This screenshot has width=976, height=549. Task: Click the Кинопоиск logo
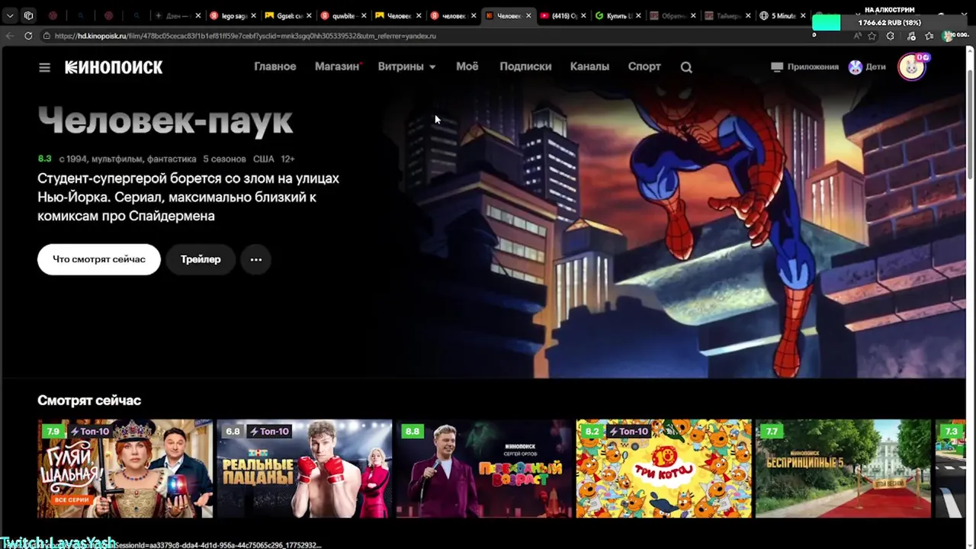(114, 67)
